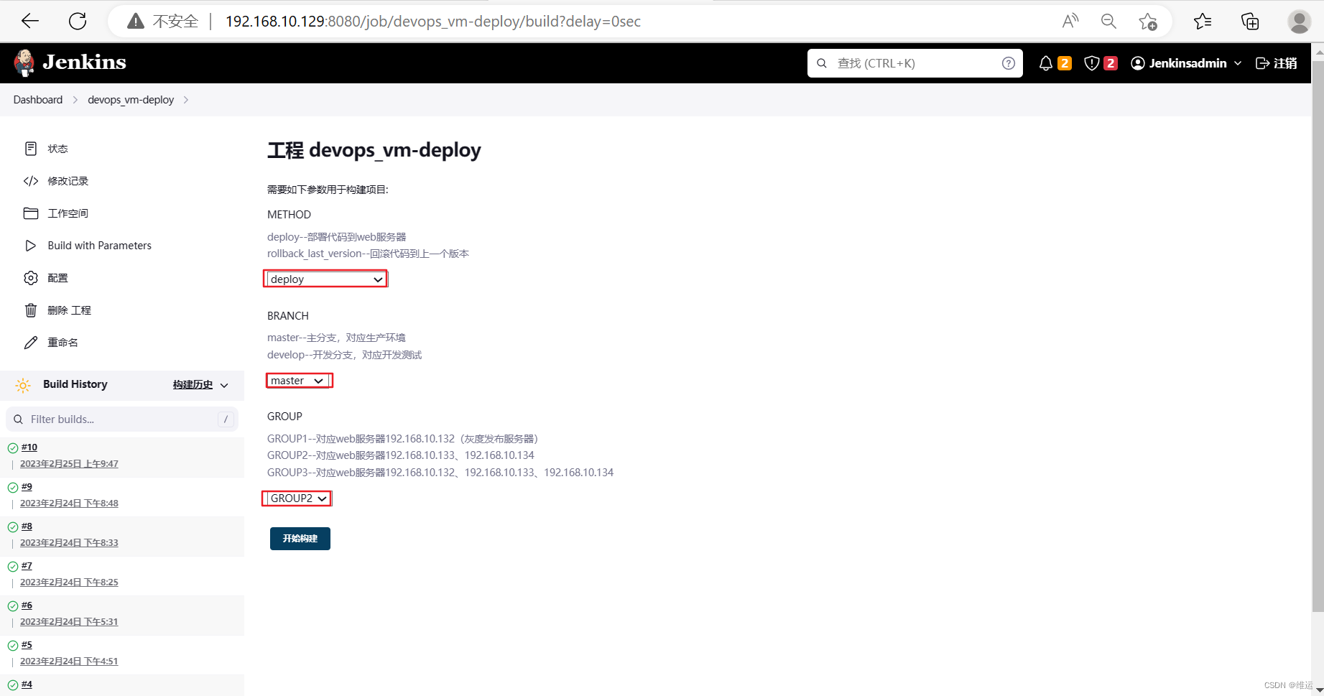Open 构建历史 trend link
The width and height of the screenshot is (1324, 696).
click(x=193, y=385)
